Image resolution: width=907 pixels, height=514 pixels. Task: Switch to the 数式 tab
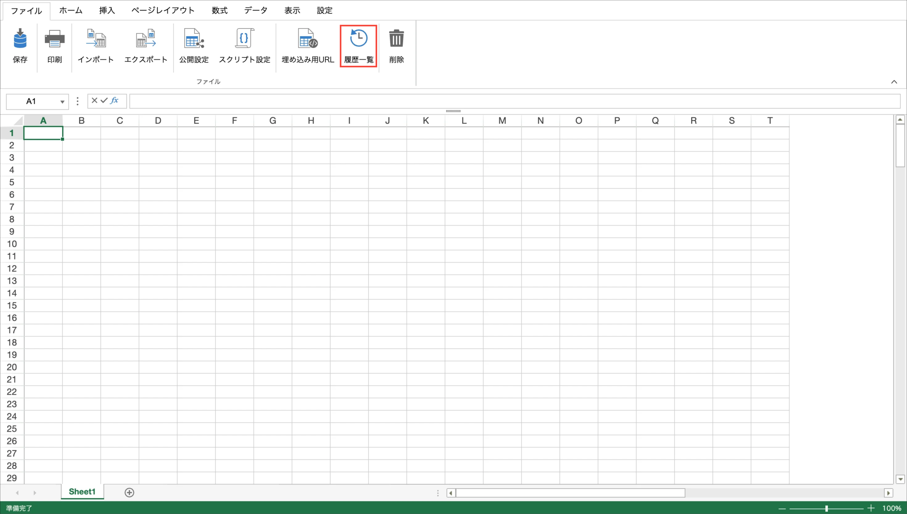click(219, 10)
